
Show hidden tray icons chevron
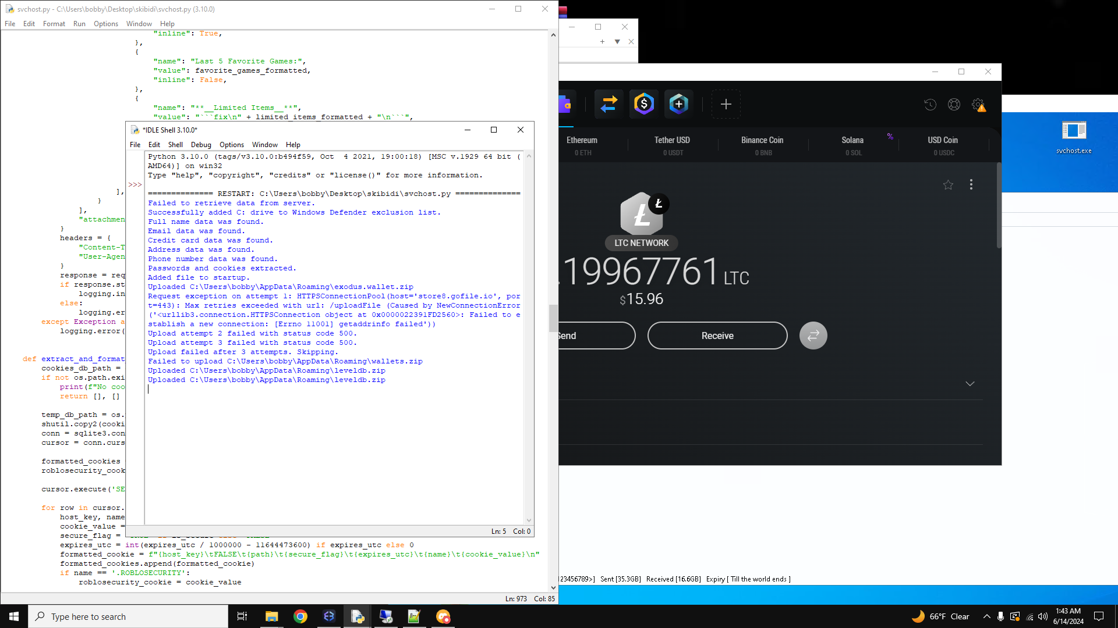coord(986,616)
